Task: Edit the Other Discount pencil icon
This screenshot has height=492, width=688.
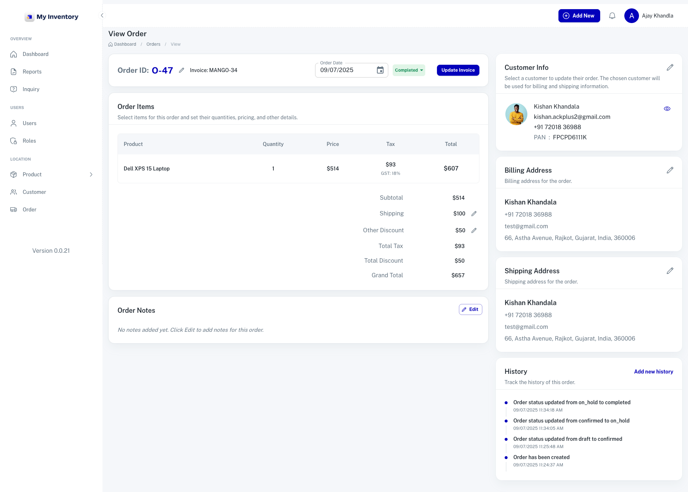Action: [474, 230]
